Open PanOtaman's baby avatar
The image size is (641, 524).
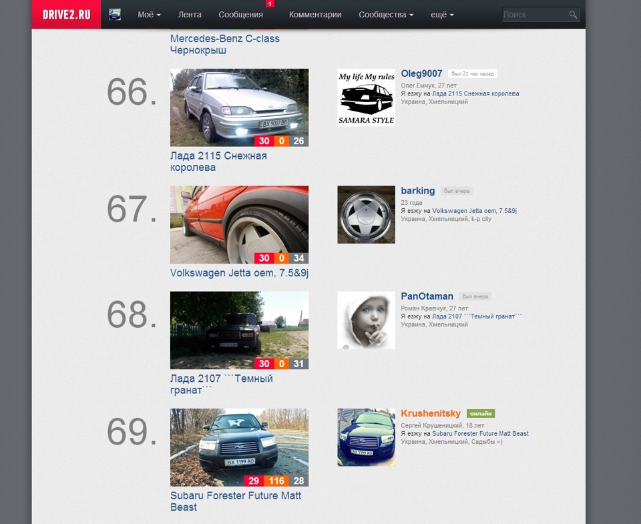(x=367, y=320)
